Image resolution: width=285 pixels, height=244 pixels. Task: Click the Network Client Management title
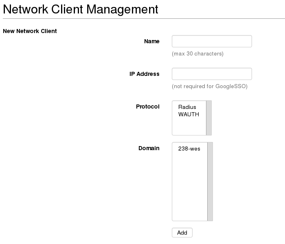click(81, 9)
